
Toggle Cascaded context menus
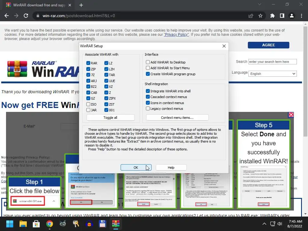[x=148, y=97]
